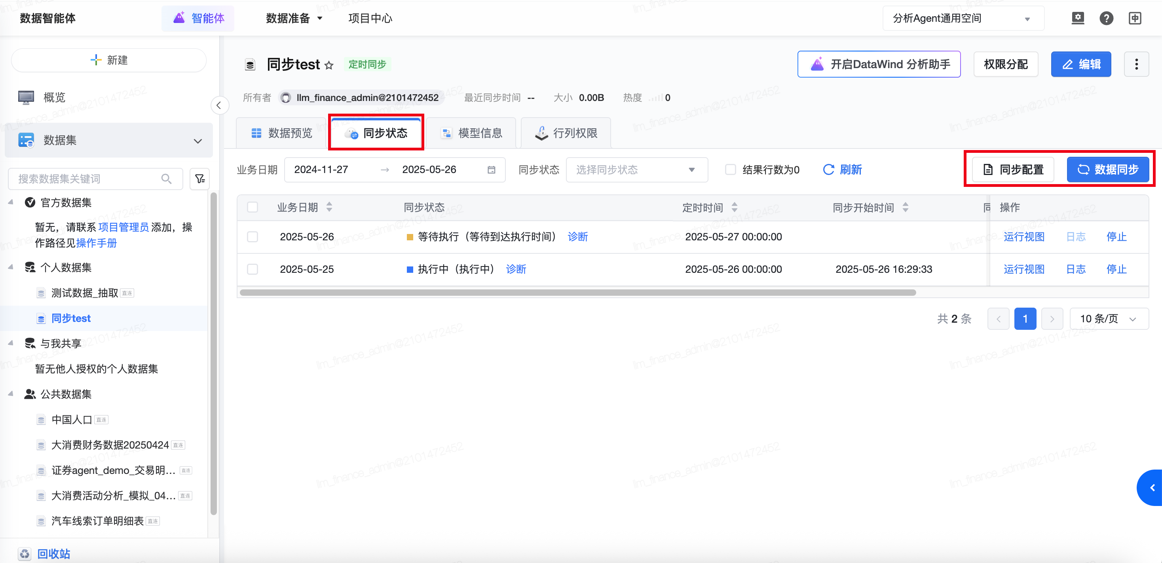
Task: Open the help question-mark icon
Action: click(x=1106, y=19)
